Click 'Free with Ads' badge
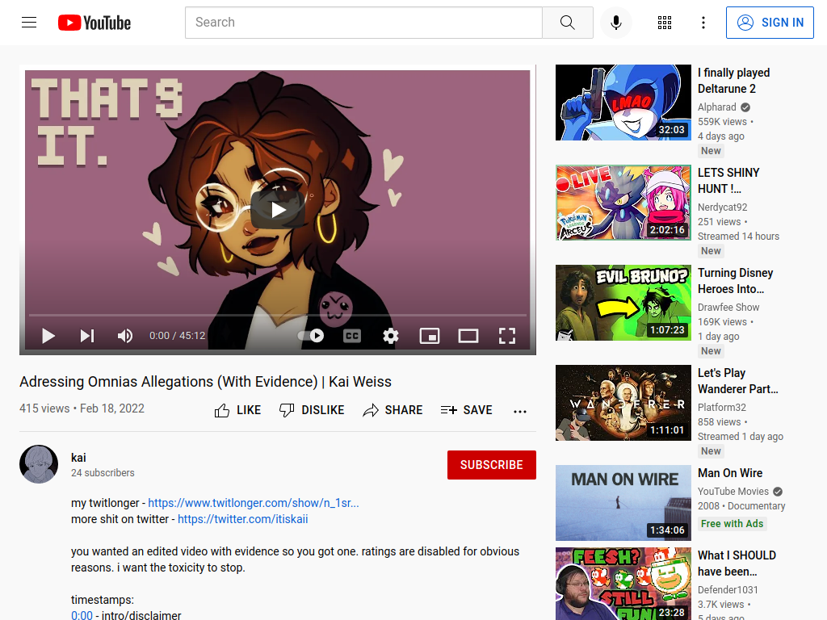This screenshot has height=620, width=827. (732, 523)
